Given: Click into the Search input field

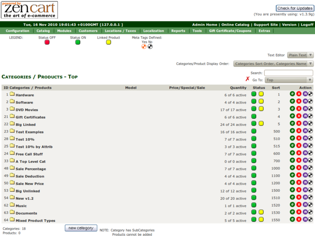Looking at the screenshot, I should (288, 73).
